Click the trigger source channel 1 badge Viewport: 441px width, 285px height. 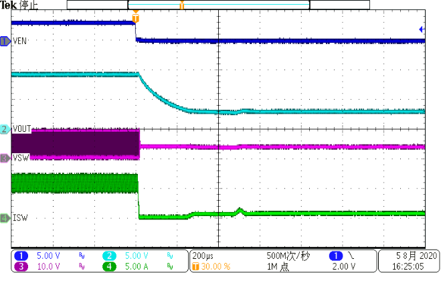[335, 256]
